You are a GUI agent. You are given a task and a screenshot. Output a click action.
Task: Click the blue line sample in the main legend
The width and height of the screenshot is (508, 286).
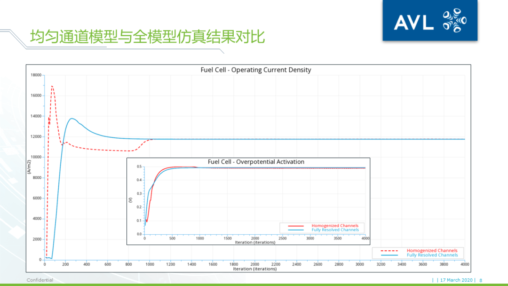389,255
